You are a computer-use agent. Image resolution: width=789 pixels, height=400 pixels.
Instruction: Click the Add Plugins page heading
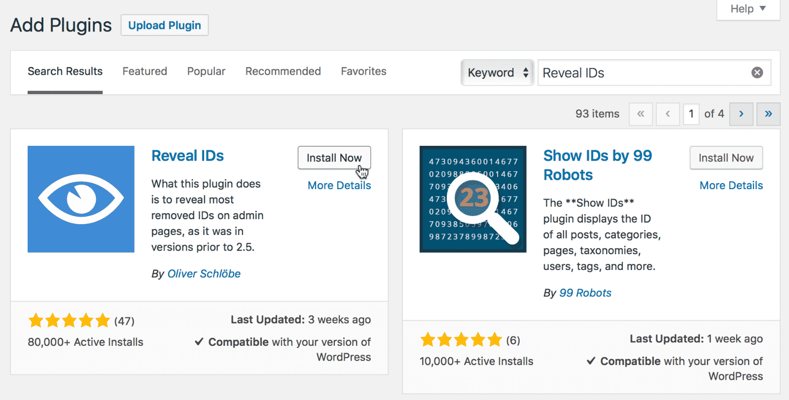point(61,25)
